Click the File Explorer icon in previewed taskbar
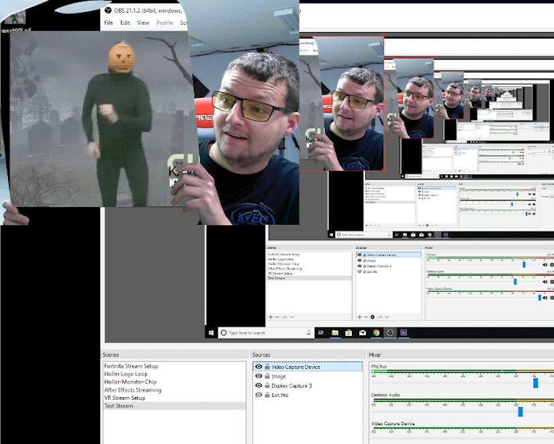Viewport: 554px width, 444px height. pyautogui.click(x=334, y=333)
